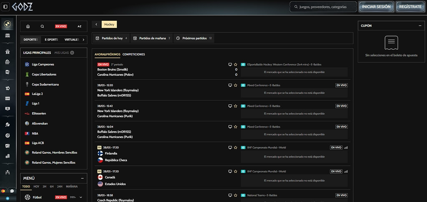Open IIHF Campeonato Mundial link for Canadá match
Image resolution: width=427 pixels, height=202 pixels.
tap(266, 172)
